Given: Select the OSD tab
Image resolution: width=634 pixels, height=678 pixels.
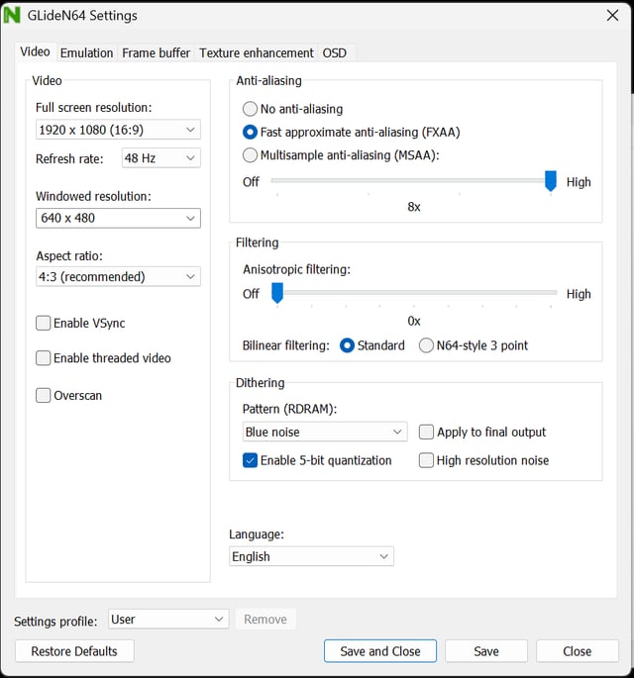Looking at the screenshot, I should click(335, 52).
